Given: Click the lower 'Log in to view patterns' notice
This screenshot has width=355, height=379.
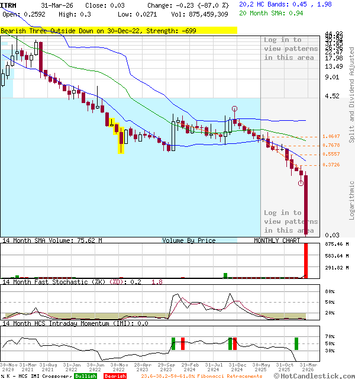Looking at the screenshot, I should pos(291,221).
